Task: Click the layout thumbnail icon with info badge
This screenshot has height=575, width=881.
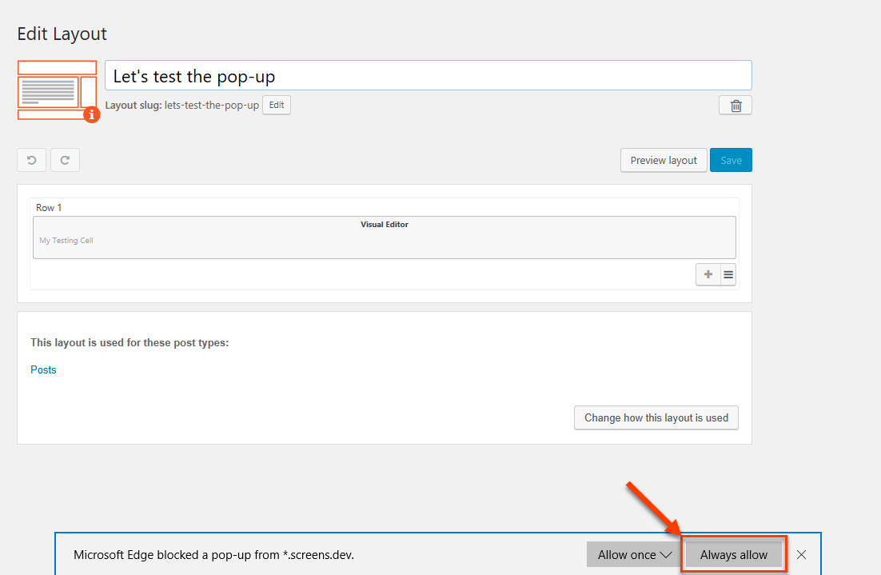Action: (58, 90)
